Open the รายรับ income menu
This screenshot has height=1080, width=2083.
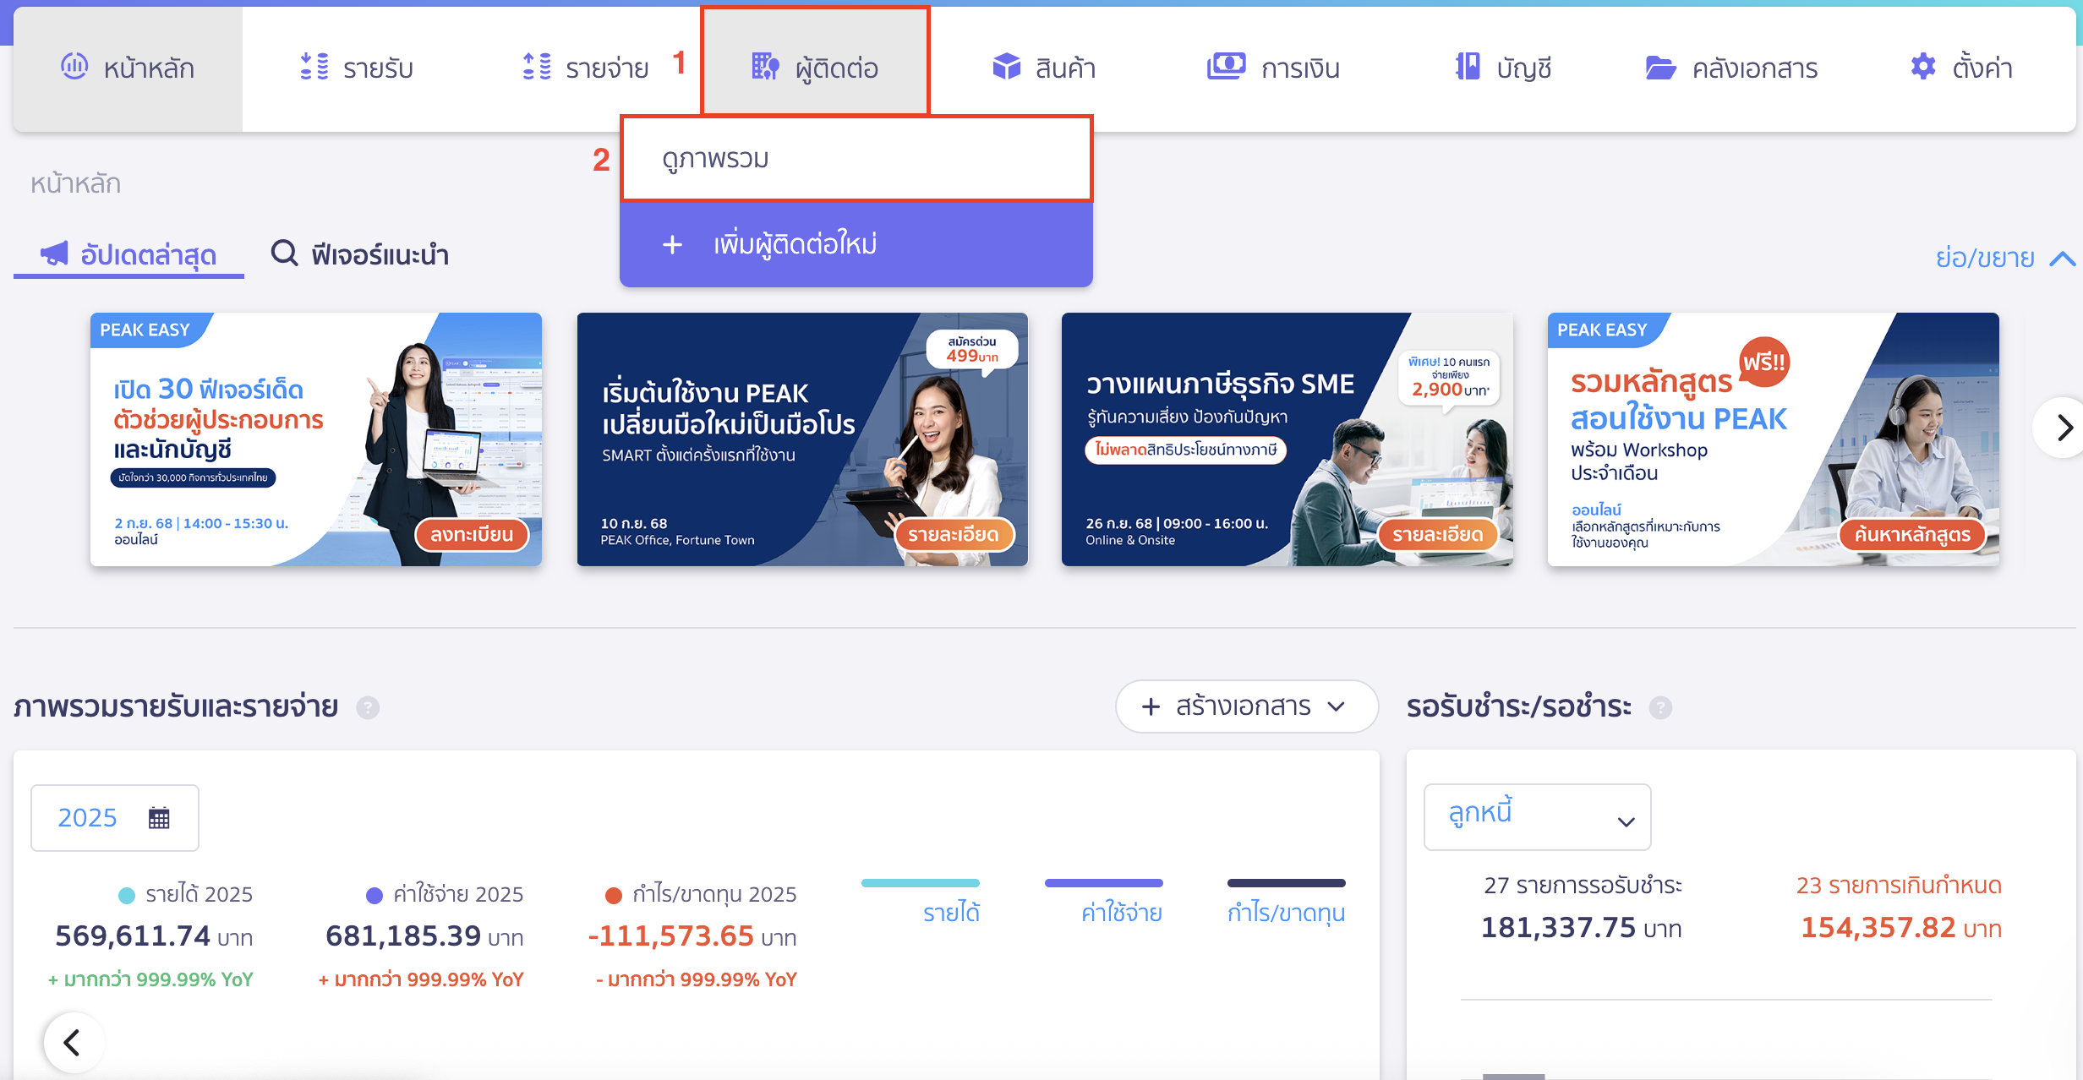click(357, 68)
